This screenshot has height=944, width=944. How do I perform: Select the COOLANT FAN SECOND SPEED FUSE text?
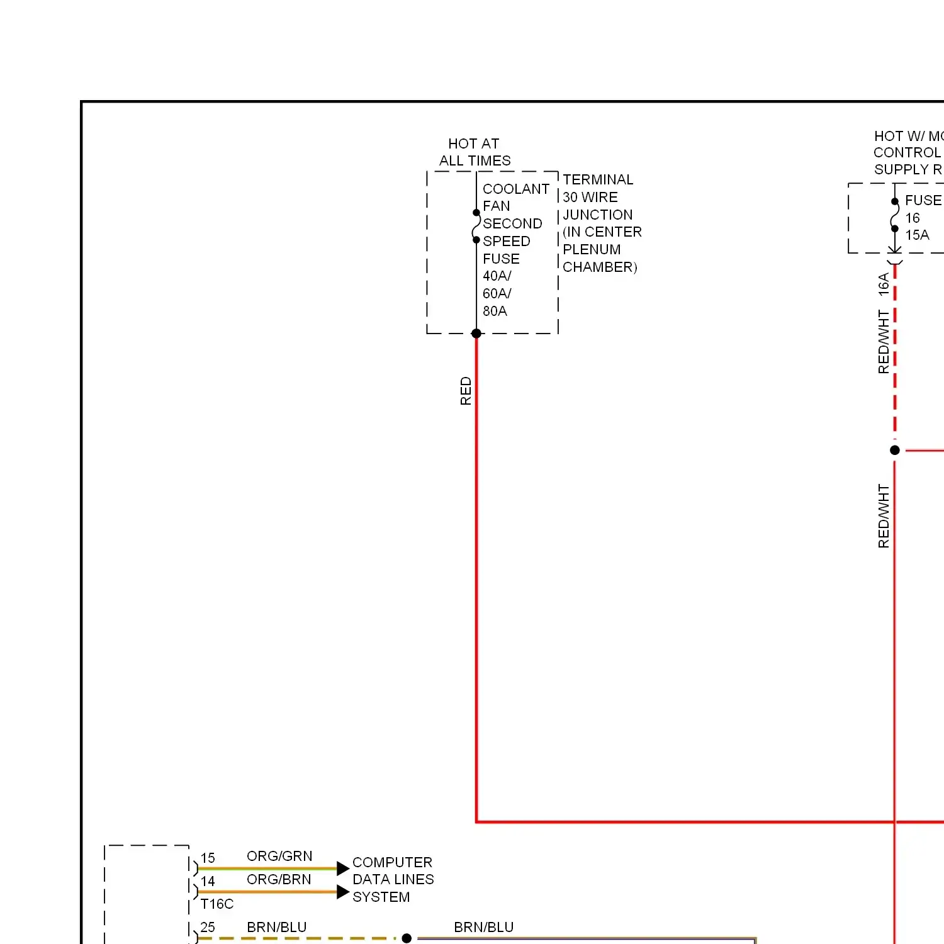(515, 223)
